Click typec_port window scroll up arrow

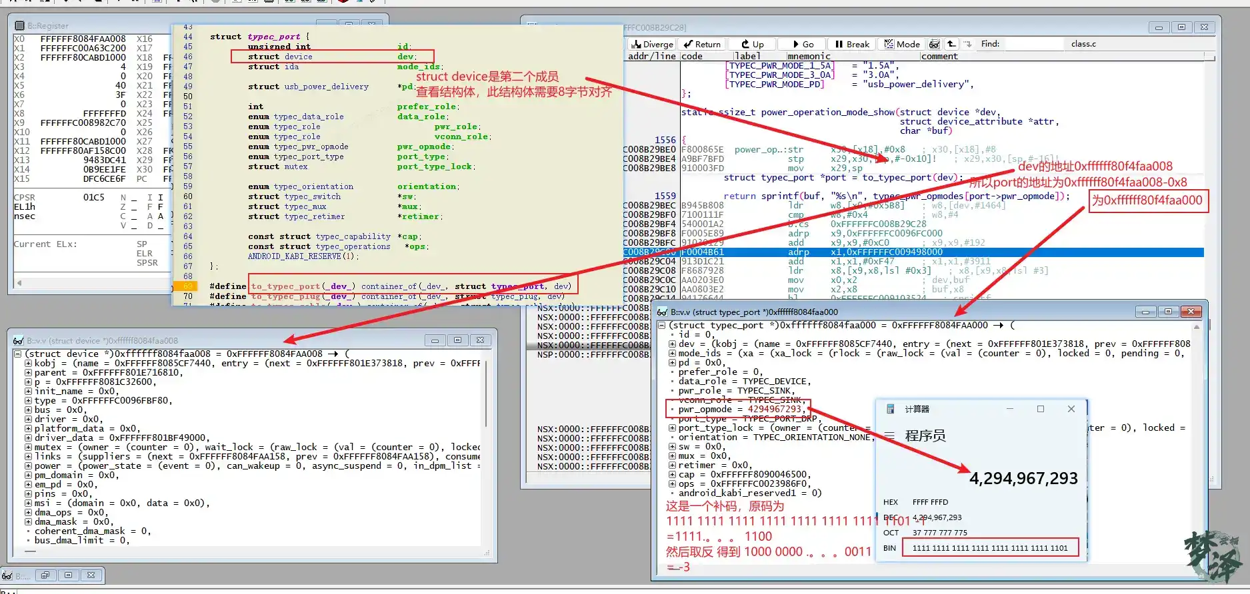tap(1197, 327)
